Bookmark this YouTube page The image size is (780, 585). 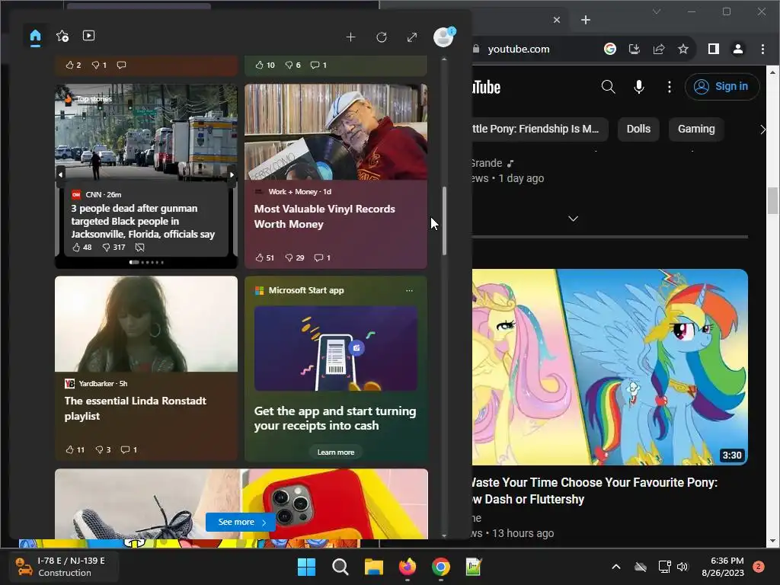click(683, 49)
